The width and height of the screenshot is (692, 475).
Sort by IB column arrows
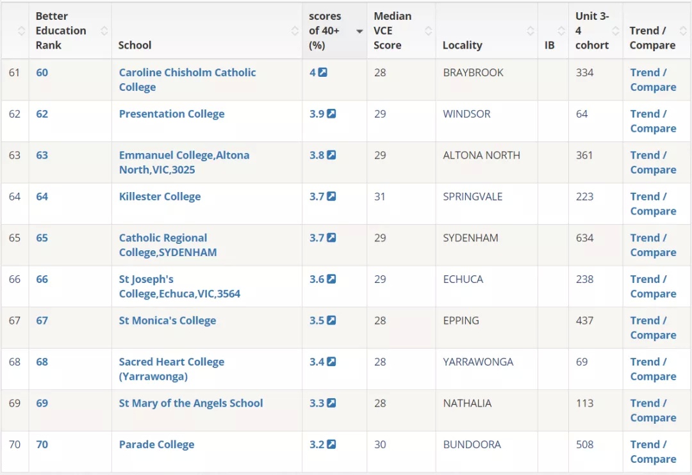[x=561, y=31]
